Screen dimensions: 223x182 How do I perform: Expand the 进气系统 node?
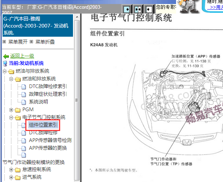click(11, 178)
